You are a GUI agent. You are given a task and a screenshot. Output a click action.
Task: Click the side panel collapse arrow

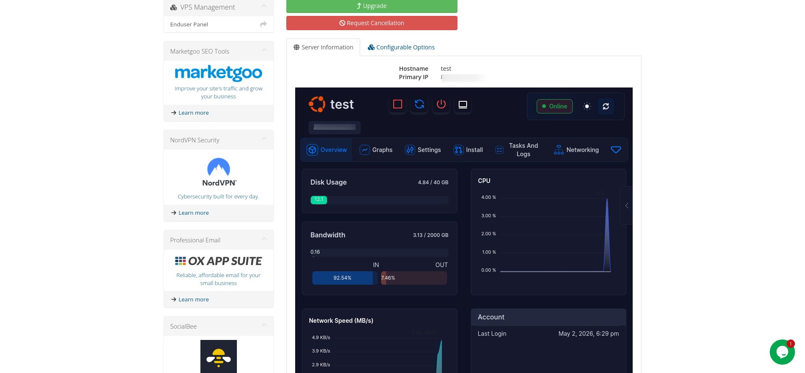point(626,206)
